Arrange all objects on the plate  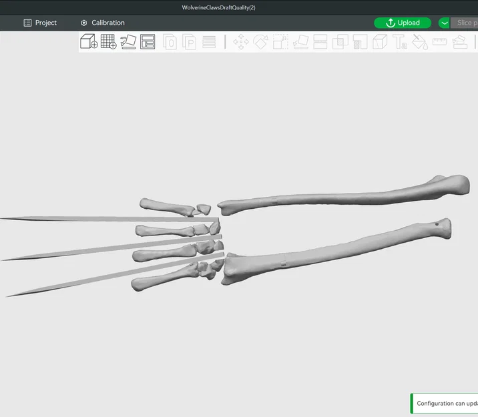click(x=148, y=41)
